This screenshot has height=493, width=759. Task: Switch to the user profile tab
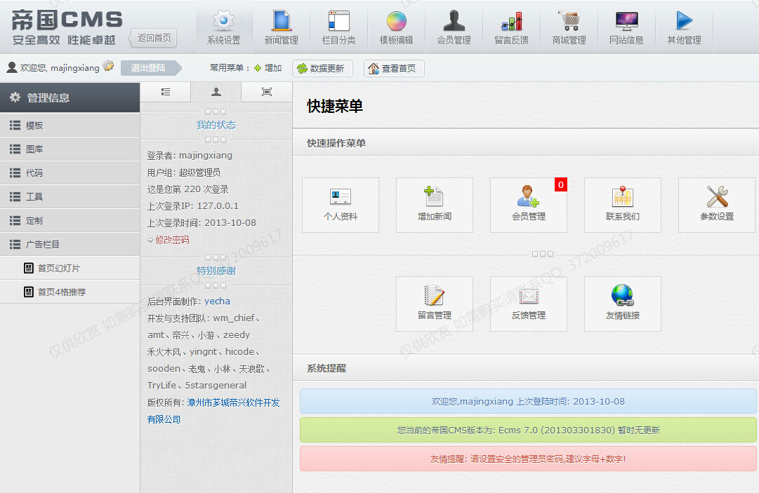[x=216, y=92]
